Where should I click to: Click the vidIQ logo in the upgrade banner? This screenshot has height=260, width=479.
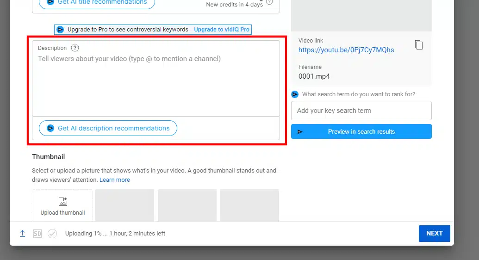click(60, 30)
